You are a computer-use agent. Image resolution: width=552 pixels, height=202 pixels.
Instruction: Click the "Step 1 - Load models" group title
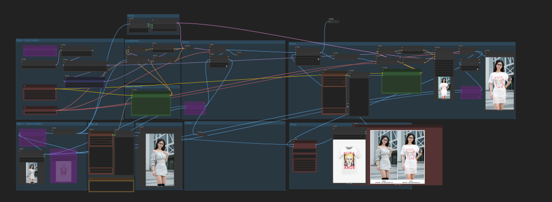(x=28, y=40)
